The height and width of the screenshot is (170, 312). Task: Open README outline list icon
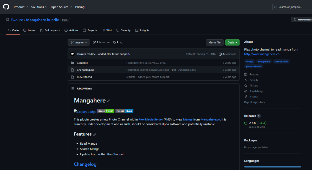point(73,88)
